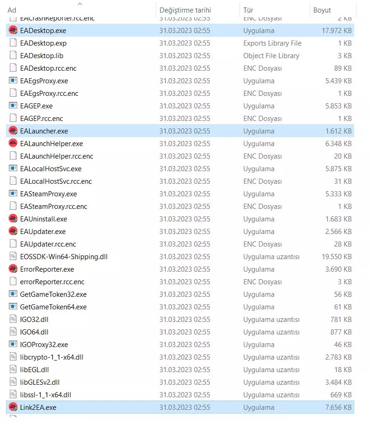Click the libssl-1_1-x64.dll file icon
The width and height of the screenshot is (371, 421).
click(13, 394)
